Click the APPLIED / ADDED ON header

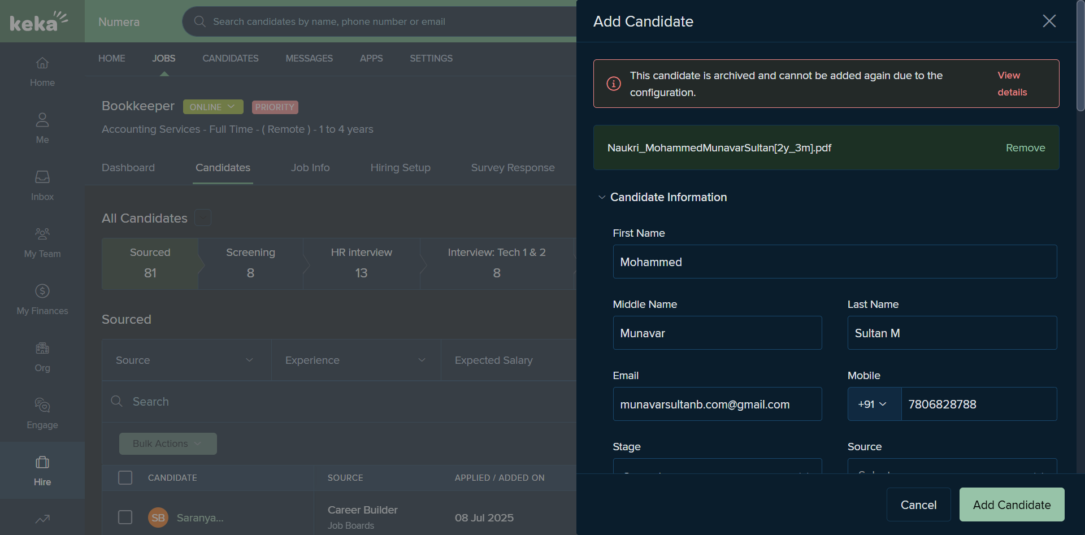tap(500, 477)
